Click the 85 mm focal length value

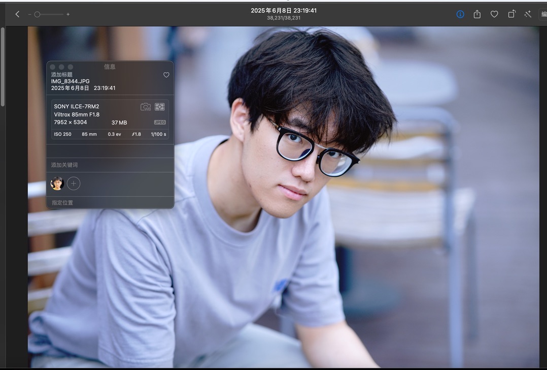click(89, 134)
